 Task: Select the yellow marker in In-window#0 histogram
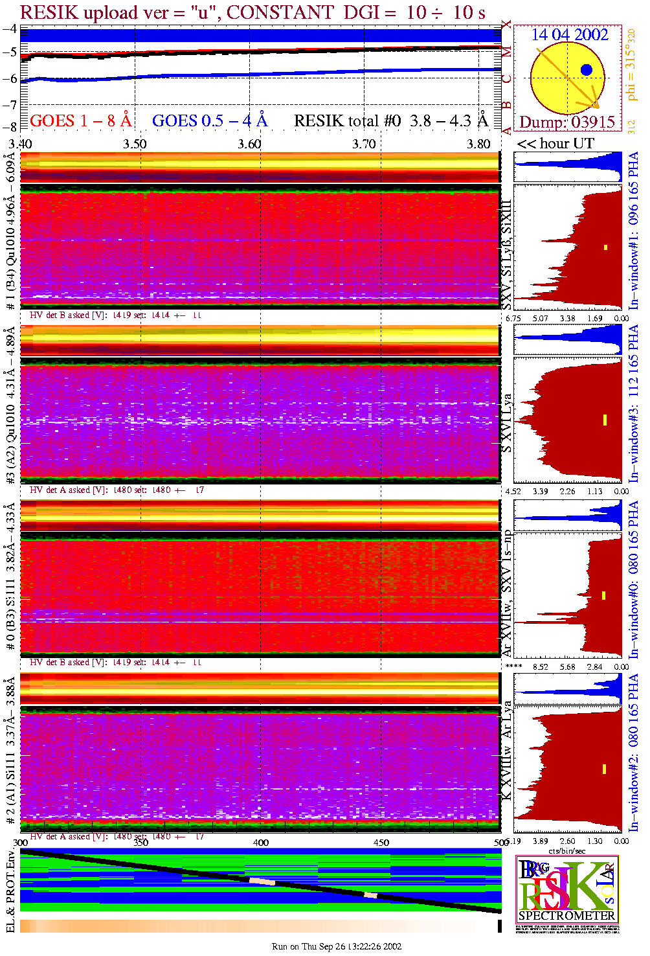coord(603,595)
